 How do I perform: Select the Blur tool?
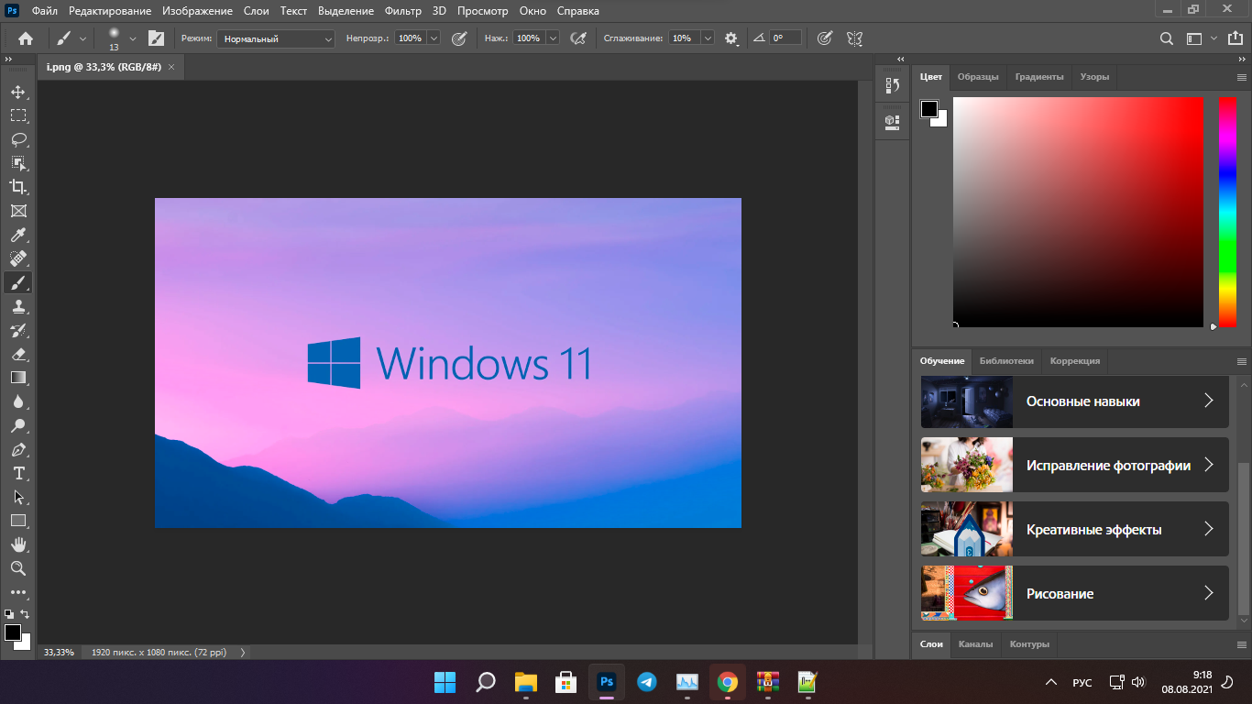18,401
